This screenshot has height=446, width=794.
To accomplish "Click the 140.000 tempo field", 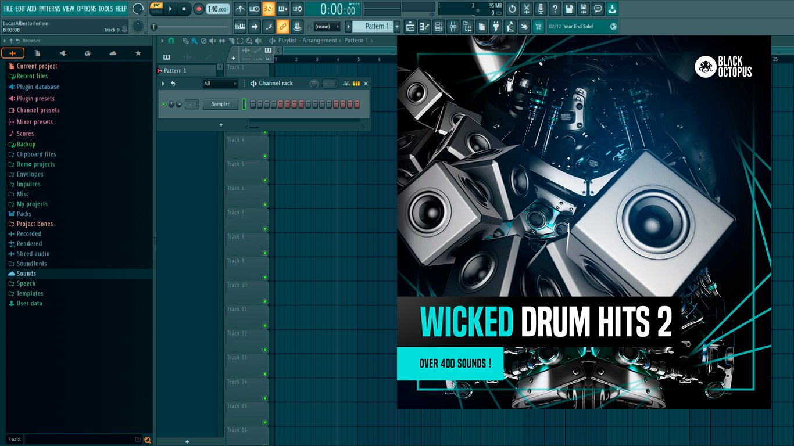I will click(x=218, y=9).
